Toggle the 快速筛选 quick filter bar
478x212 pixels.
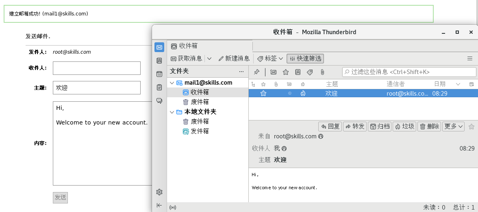click(x=305, y=59)
